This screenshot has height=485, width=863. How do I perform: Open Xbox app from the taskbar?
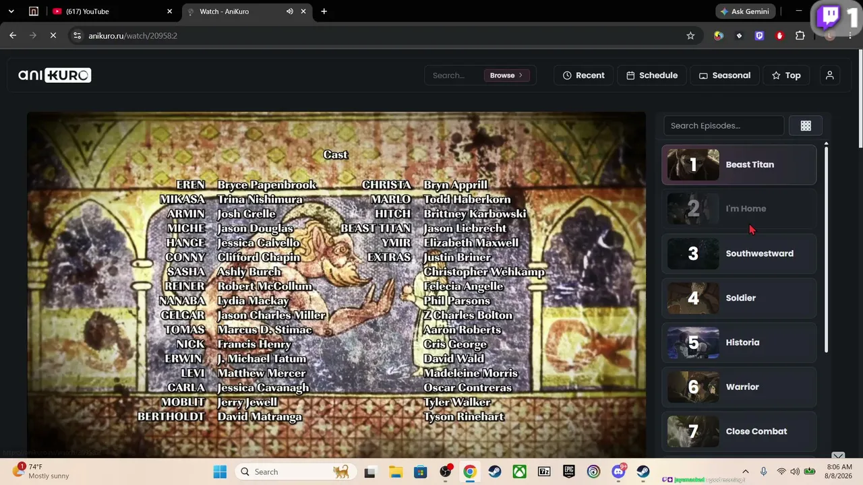tap(519, 472)
